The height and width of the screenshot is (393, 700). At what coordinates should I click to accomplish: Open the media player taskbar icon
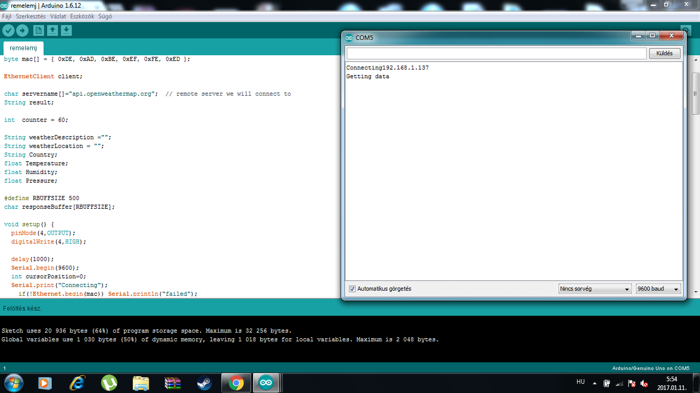pyautogui.click(x=45, y=383)
